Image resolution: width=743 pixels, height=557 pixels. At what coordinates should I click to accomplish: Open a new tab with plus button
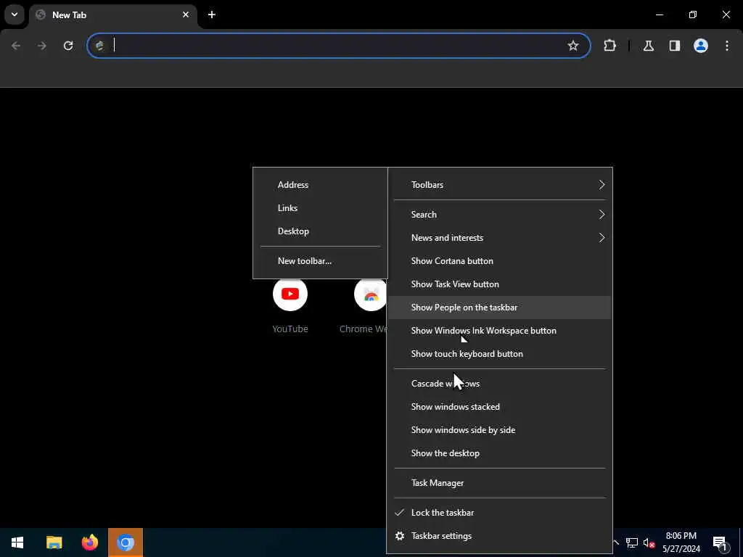(x=212, y=15)
